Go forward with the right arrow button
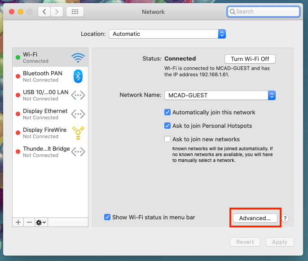Screen dimensions: 308x261 tap(57, 12)
